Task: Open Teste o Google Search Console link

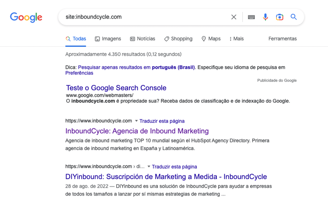Action: [x=116, y=88]
